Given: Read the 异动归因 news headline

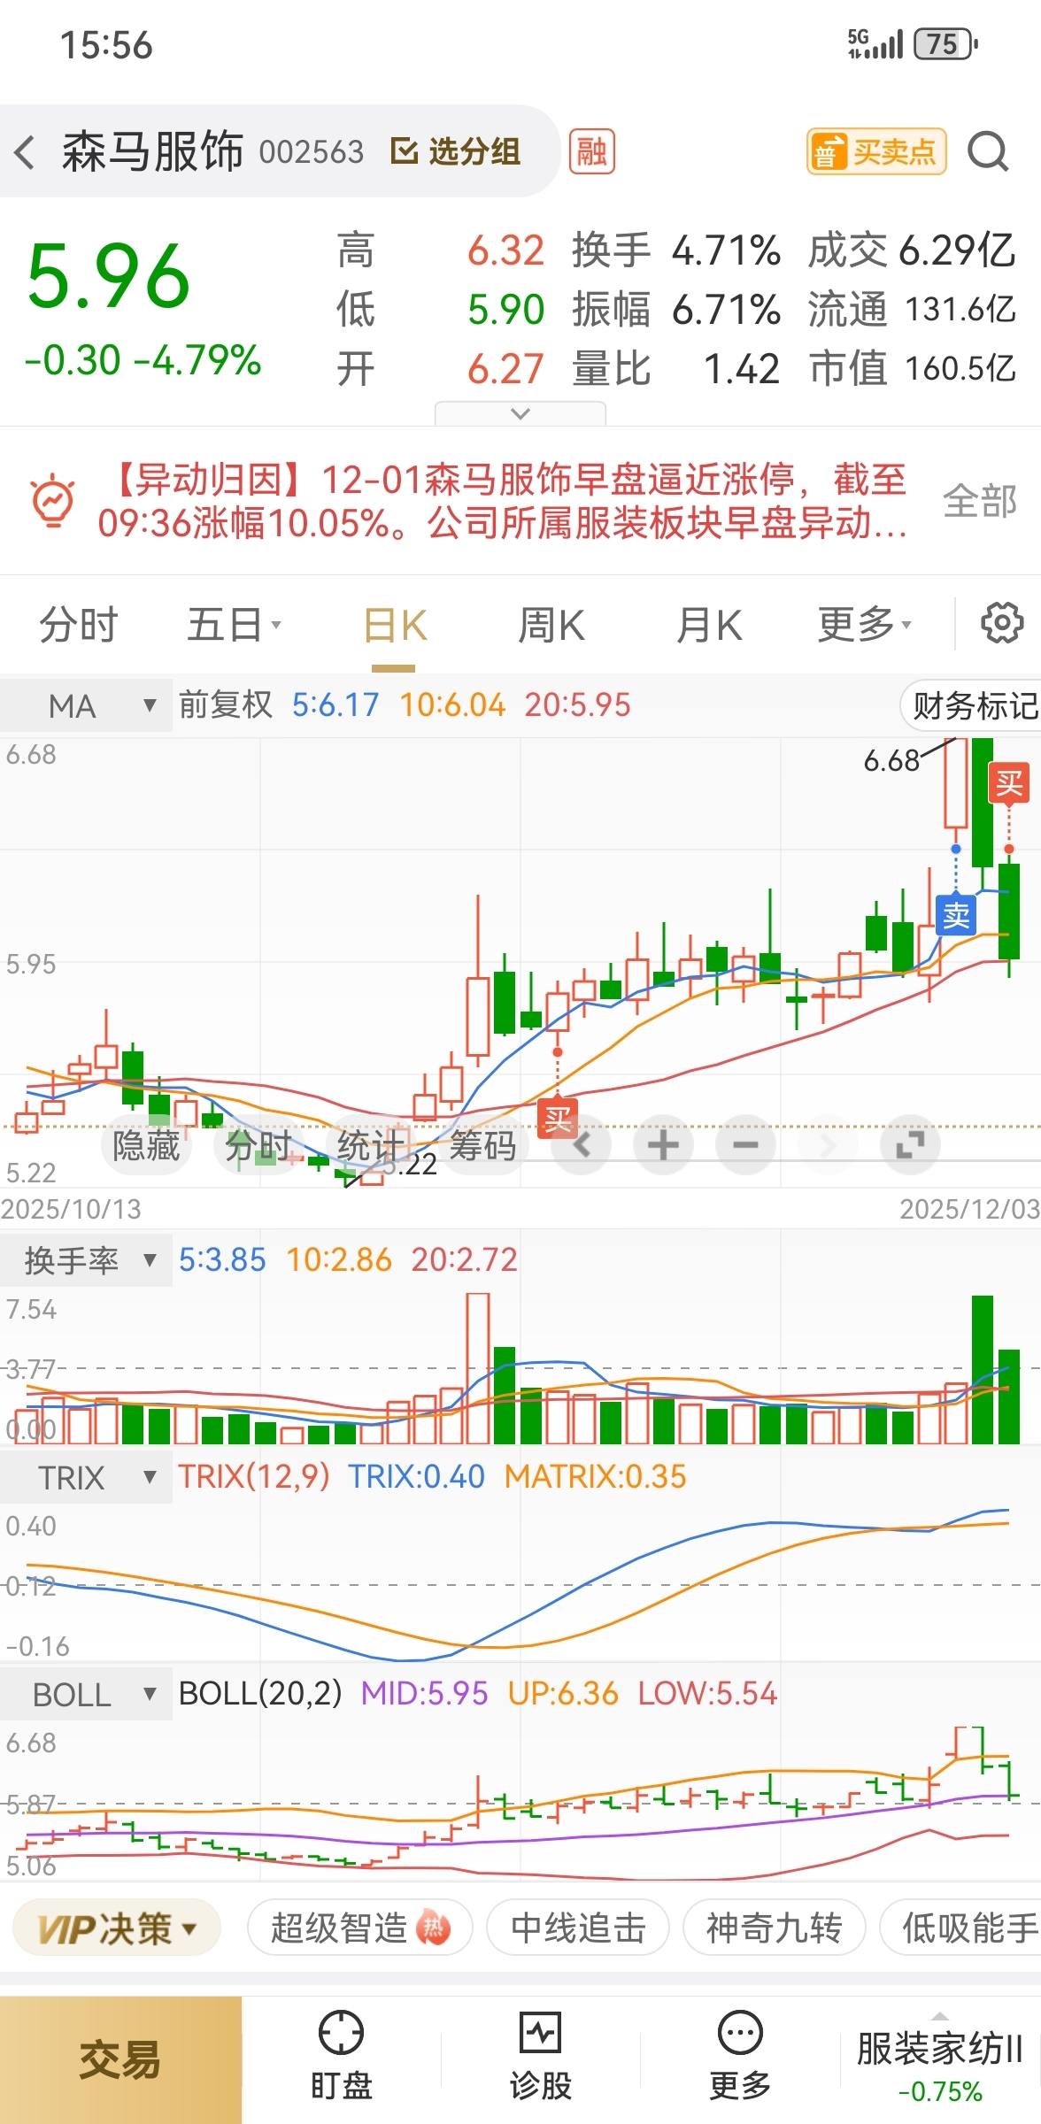Looking at the screenshot, I should 503,501.
